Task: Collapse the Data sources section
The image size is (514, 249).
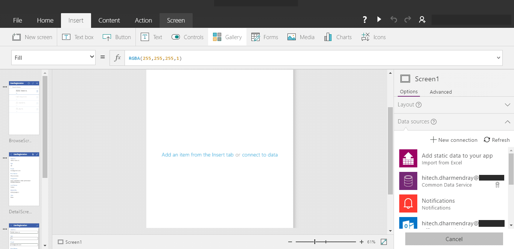Action: [x=507, y=122]
